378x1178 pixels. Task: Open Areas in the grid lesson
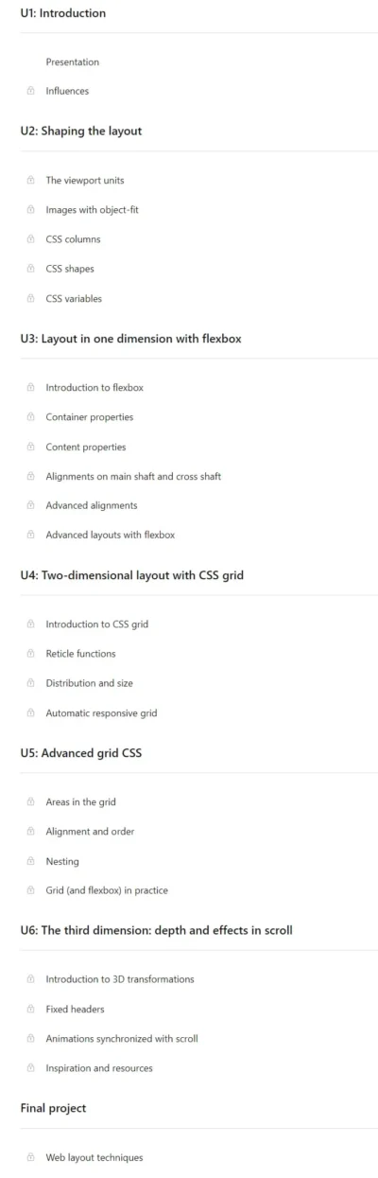[81, 802]
